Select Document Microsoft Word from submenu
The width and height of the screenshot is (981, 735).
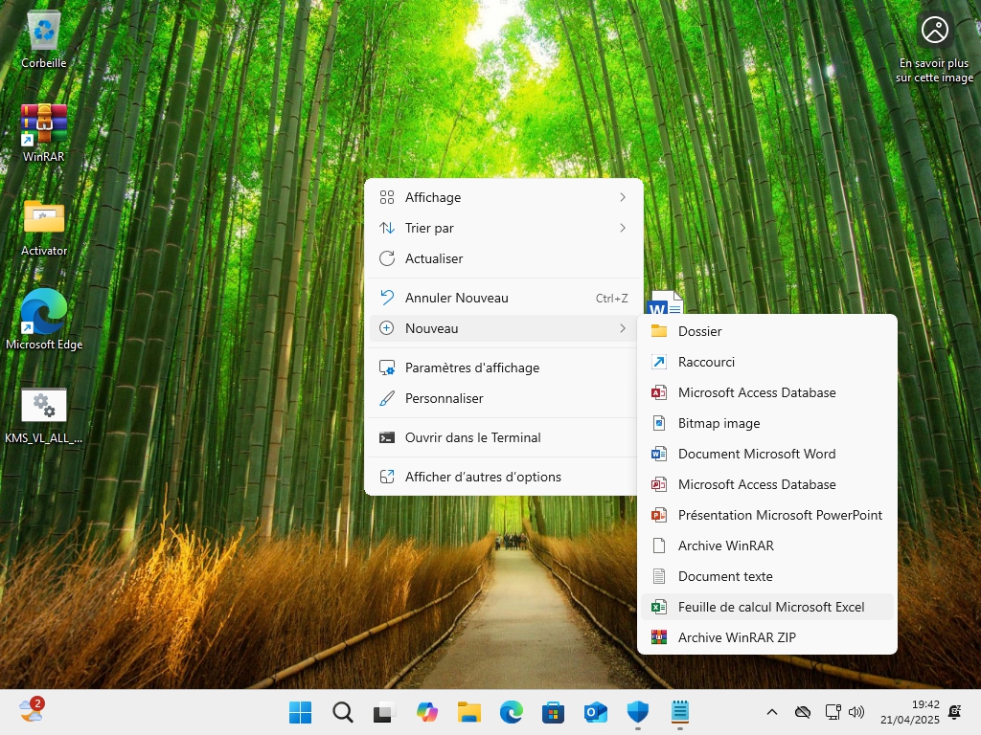pos(756,454)
